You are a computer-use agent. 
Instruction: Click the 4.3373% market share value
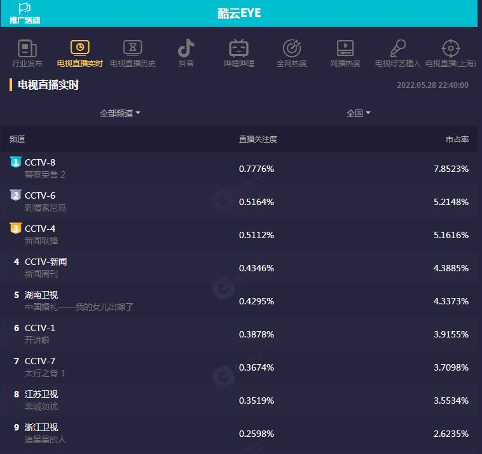point(451,301)
